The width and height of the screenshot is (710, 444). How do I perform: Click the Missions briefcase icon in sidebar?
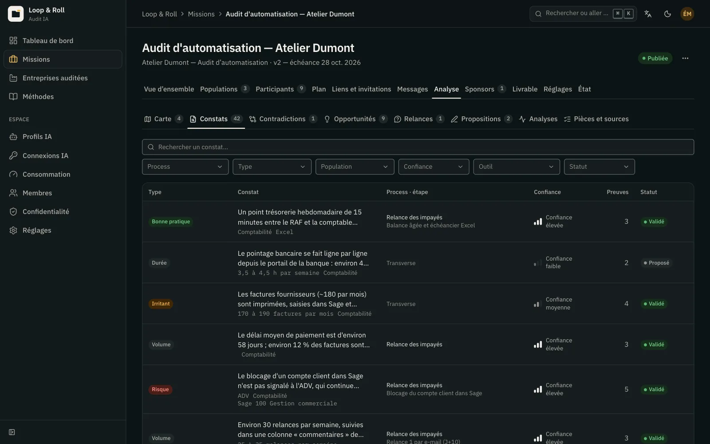(13, 59)
